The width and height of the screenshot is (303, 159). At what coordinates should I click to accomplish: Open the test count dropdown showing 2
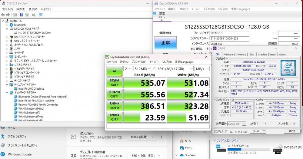click(128, 69)
